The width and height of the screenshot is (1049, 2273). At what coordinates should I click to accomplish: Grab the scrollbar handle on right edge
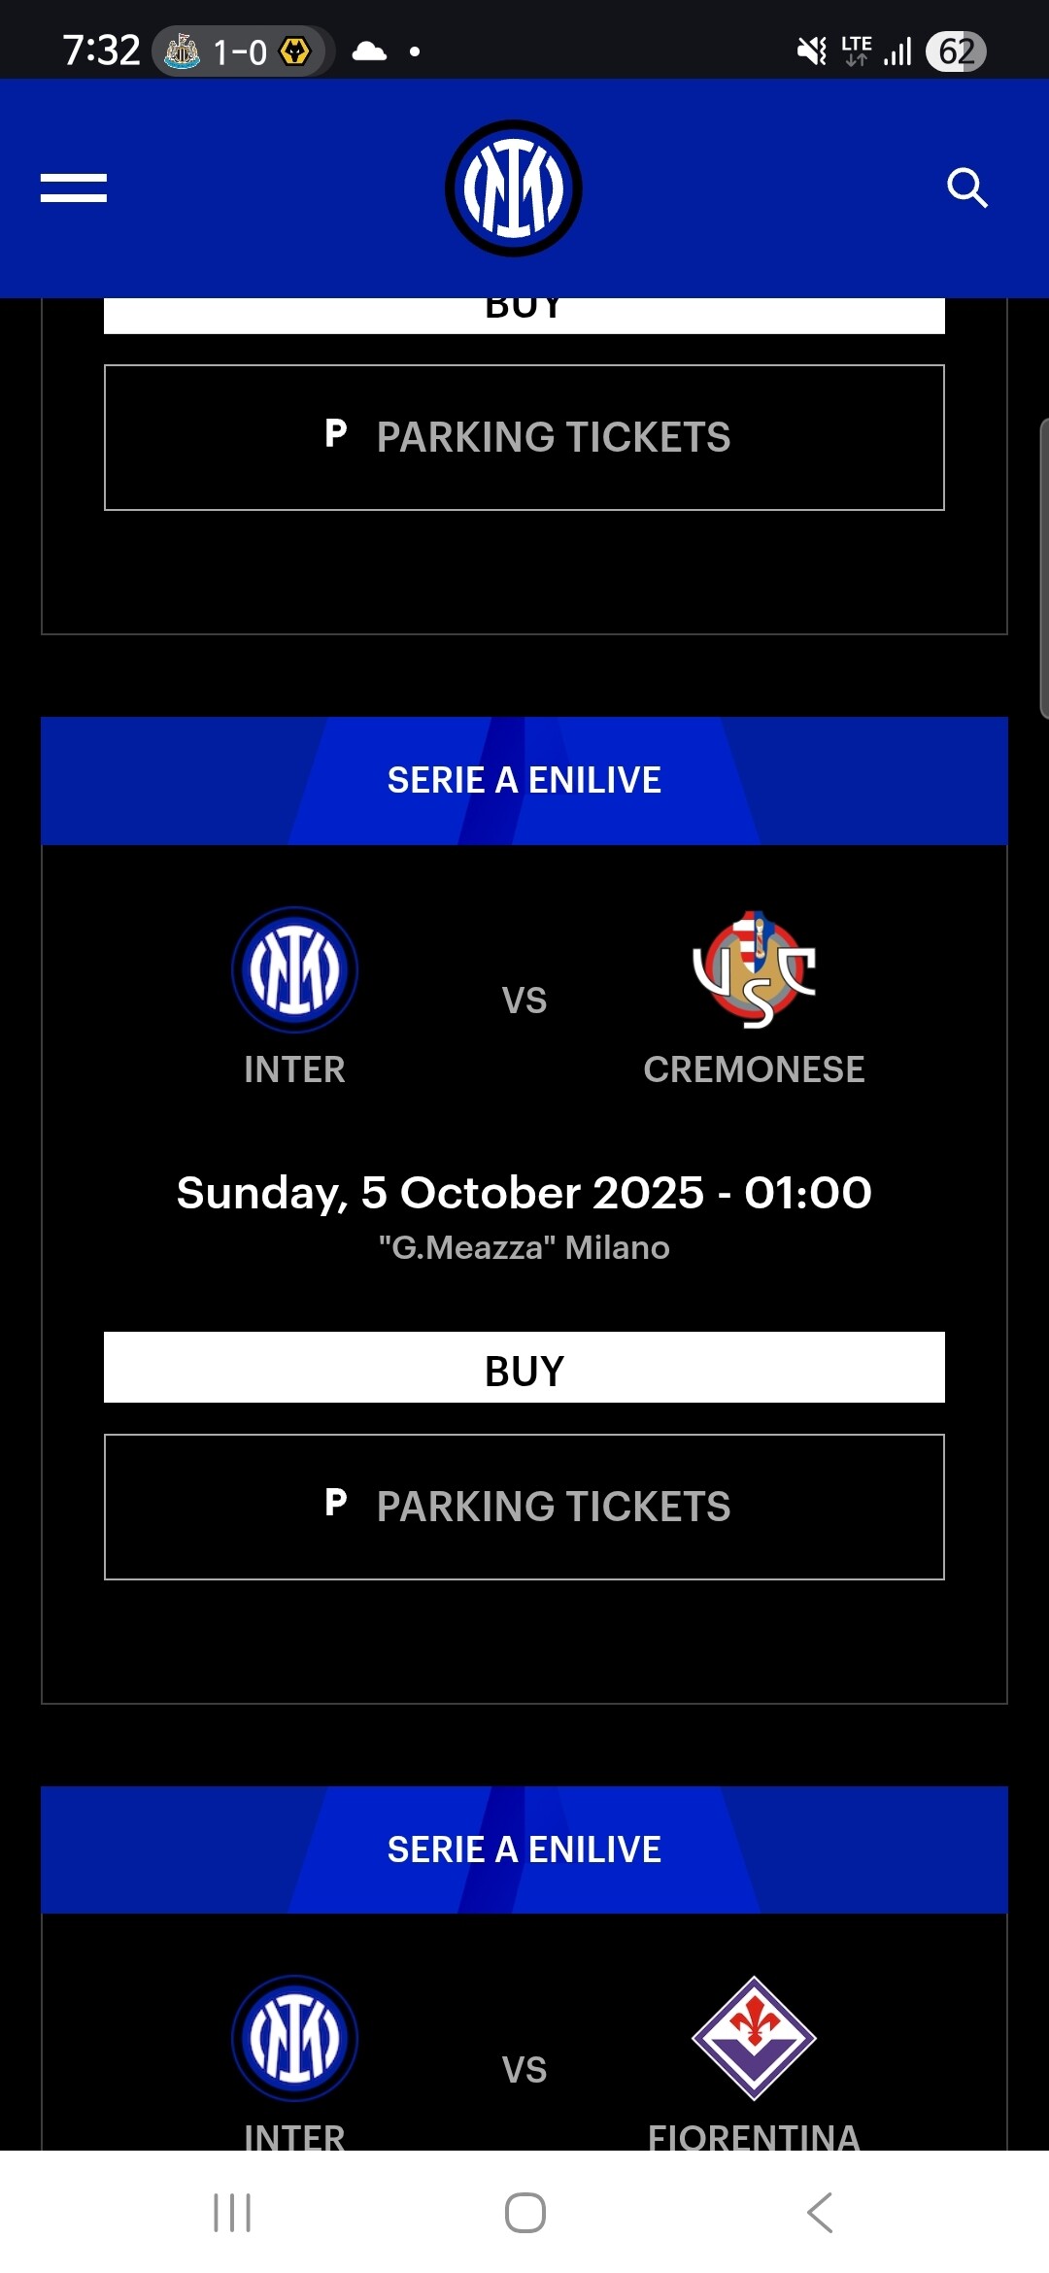click(x=1043, y=568)
